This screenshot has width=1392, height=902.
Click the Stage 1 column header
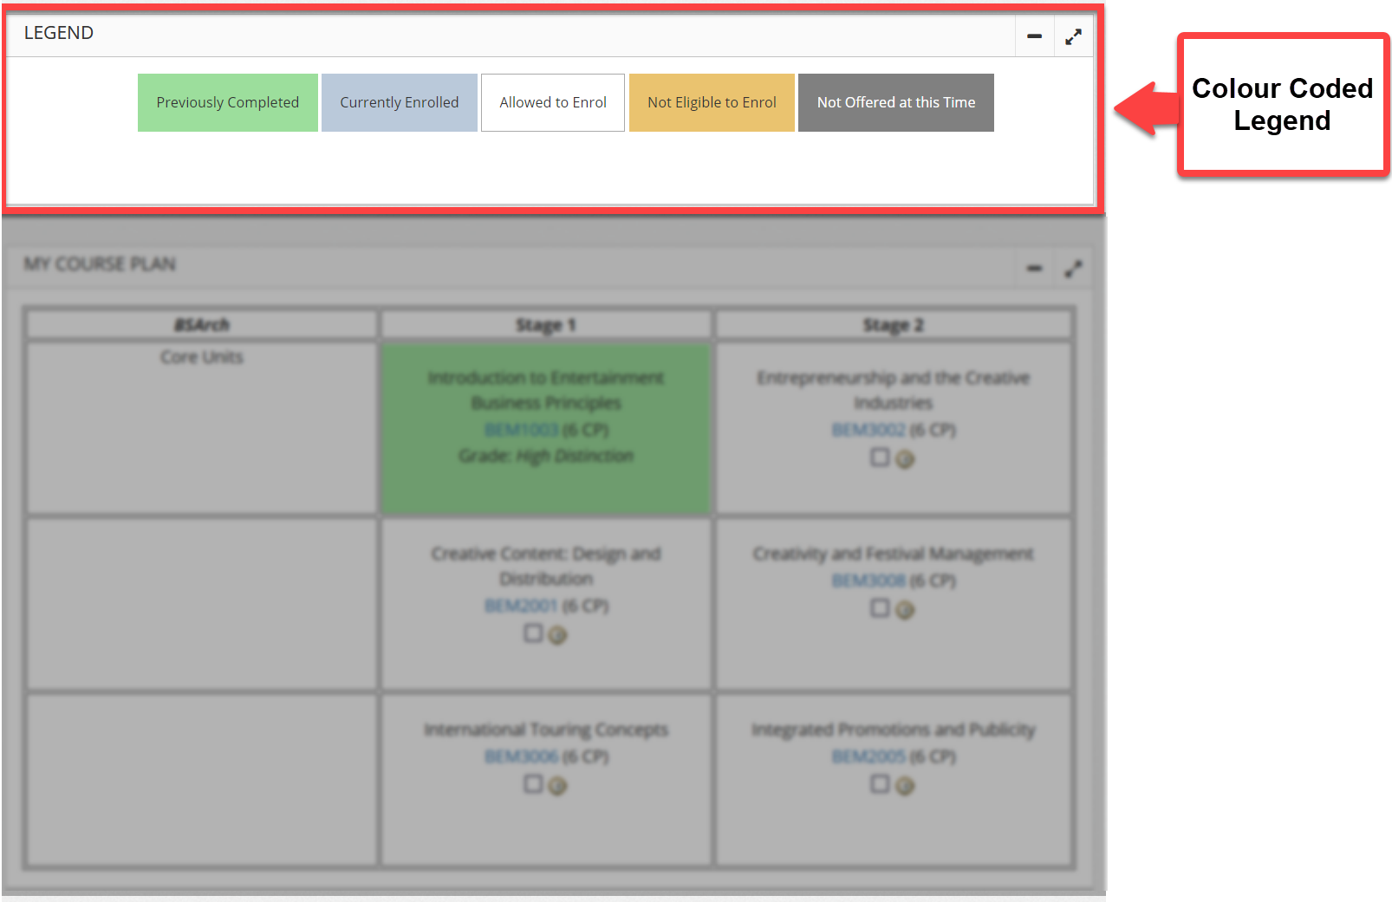pyautogui.click(x=546, y=325)
